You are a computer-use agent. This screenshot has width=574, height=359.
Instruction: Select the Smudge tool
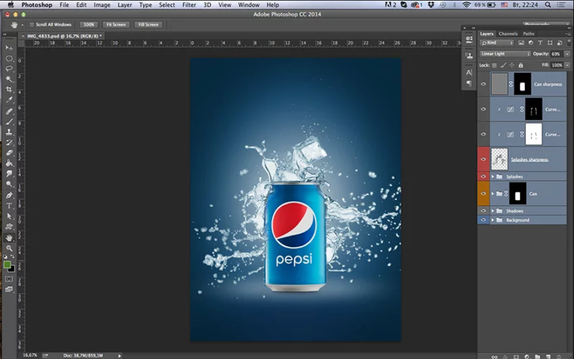point(9,173)
